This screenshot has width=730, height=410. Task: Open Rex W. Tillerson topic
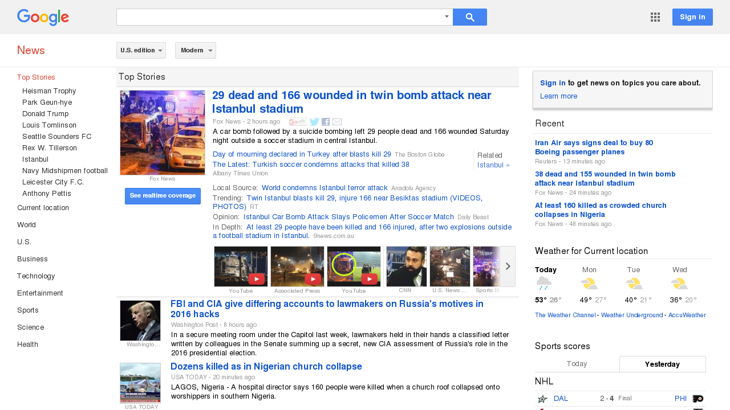[50, 148]
